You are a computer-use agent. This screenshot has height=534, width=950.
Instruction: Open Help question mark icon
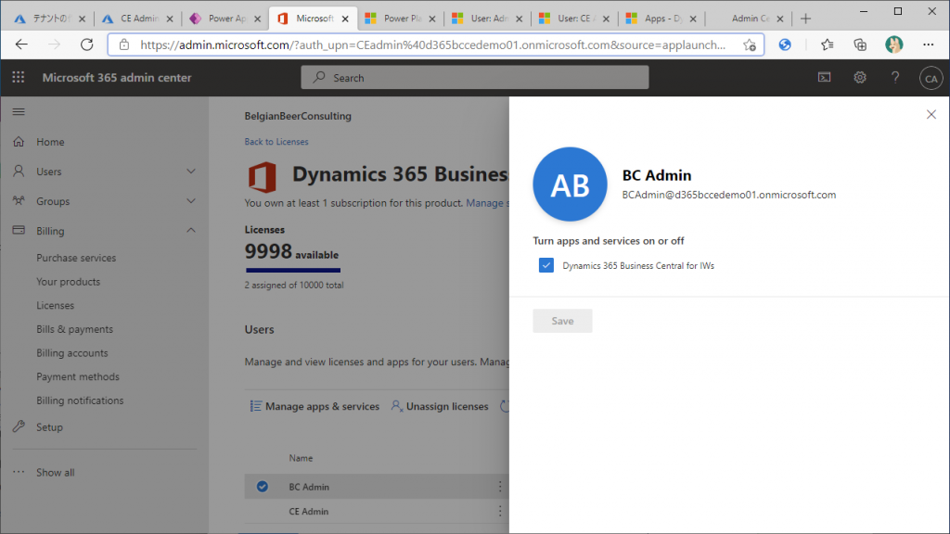tap(895, 78)
